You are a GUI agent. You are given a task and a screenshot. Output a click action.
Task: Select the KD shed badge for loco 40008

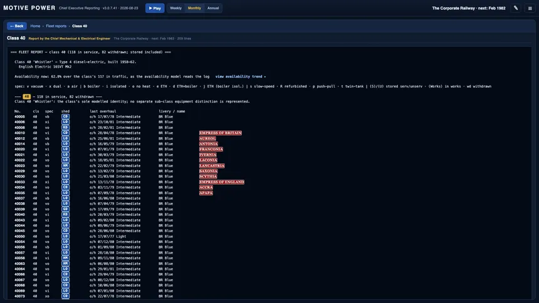pos(65,128)
